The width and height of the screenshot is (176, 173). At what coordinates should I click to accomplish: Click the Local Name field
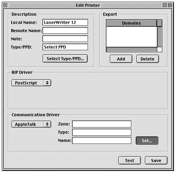[x=65, y=22]
